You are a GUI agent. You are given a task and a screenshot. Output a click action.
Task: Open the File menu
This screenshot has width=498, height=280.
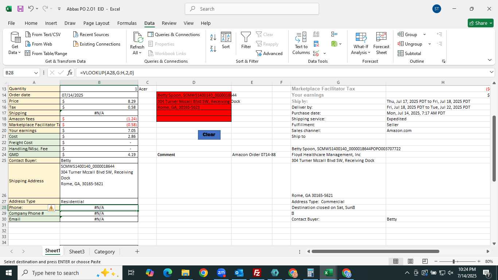click(11, 23)
